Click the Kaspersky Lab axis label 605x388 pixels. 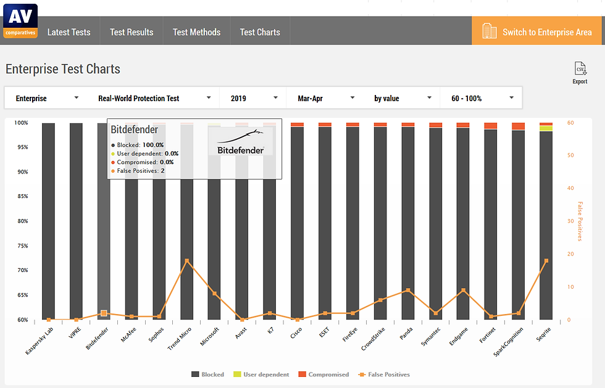pos(39,341)
